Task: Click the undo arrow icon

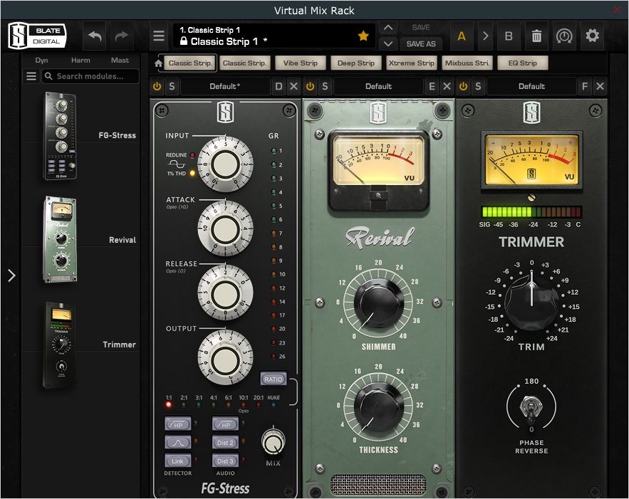Action: pyautogui.click(x=95, y=36)
